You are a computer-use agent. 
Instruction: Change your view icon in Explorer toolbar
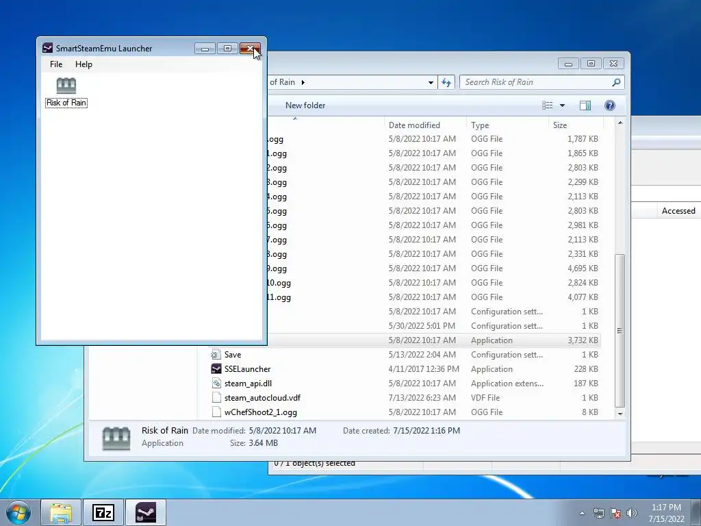547,105
